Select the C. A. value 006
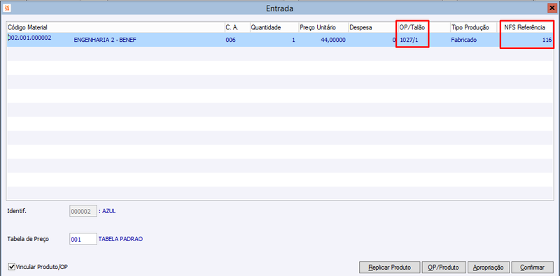Screen dimensions: 560x276 click(x=231, y=41)
